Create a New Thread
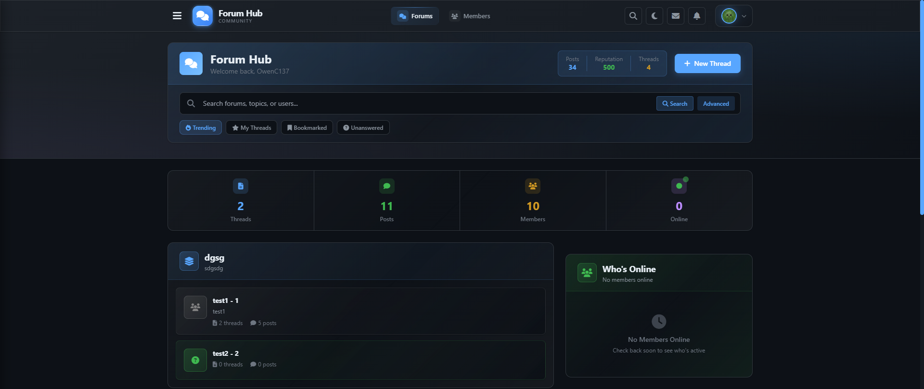The height and width of the screenshot is (389, 924). (707, 63)
